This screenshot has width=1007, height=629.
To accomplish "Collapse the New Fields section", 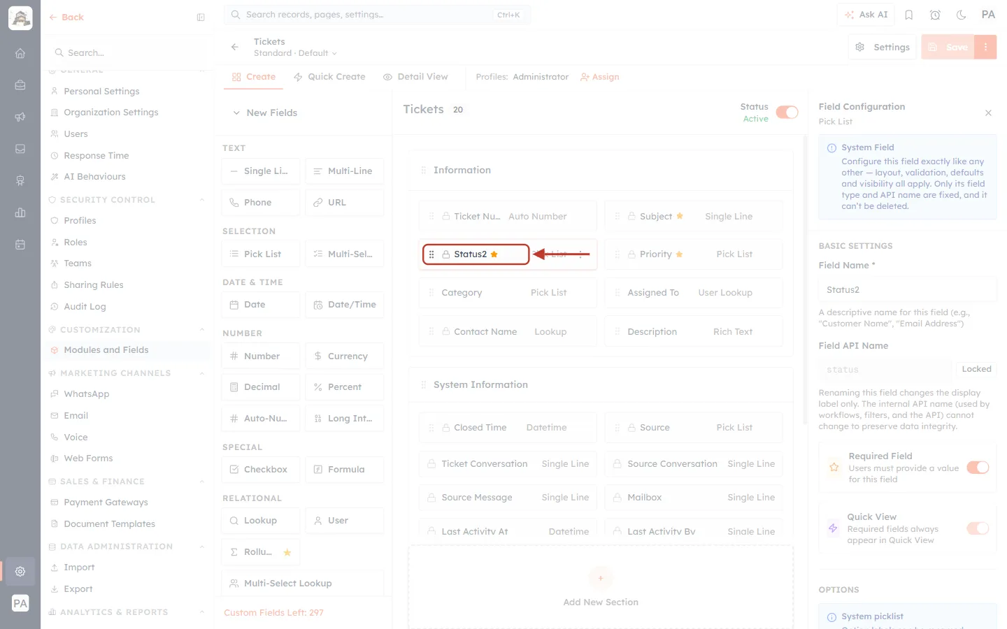I will [x=236, y=113].
